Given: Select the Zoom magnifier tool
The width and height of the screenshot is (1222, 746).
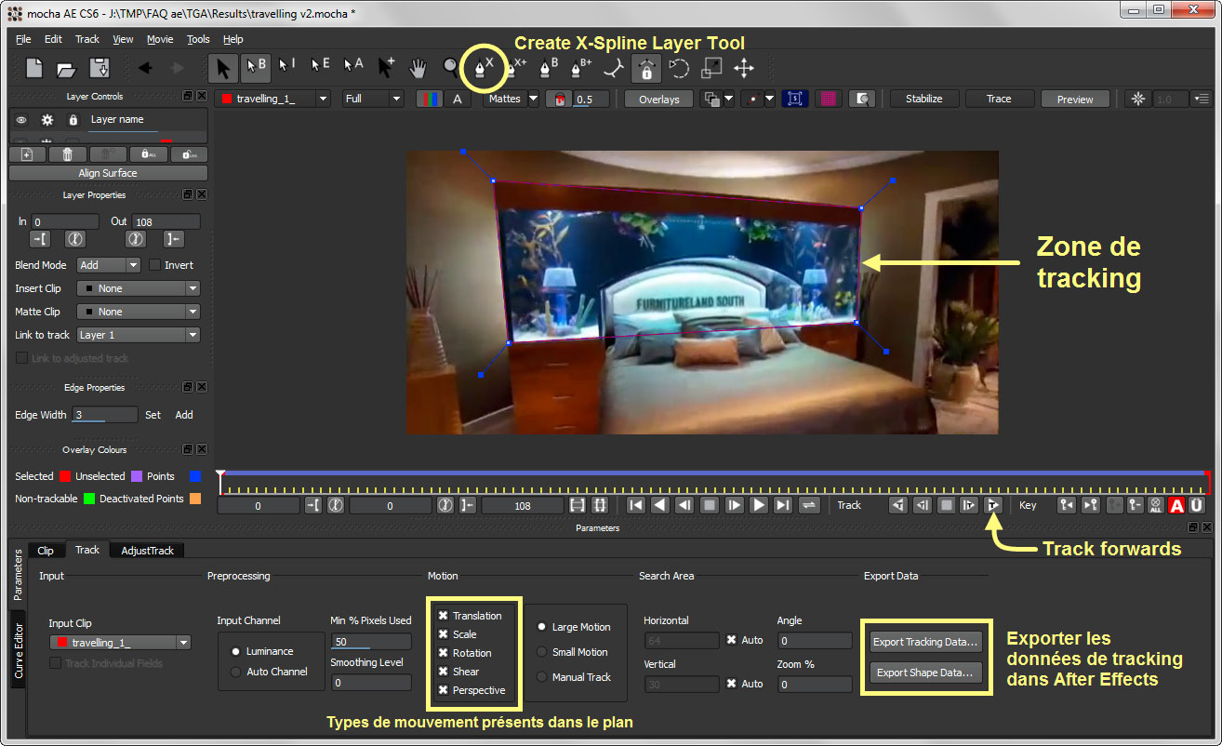Looking at the screenshot, I should click(451, 67).
